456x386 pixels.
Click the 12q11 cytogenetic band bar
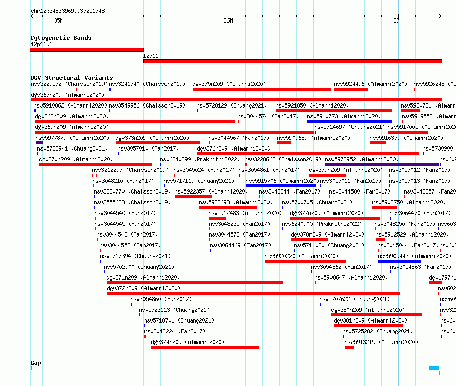293,61
